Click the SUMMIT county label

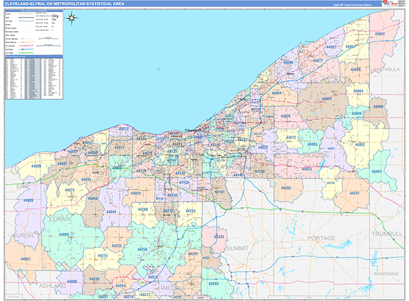[x=238, y=249]
